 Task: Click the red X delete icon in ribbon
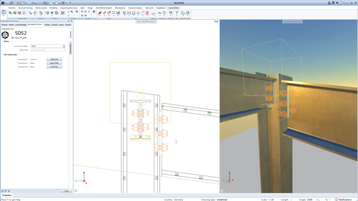[x=147, y=13]
